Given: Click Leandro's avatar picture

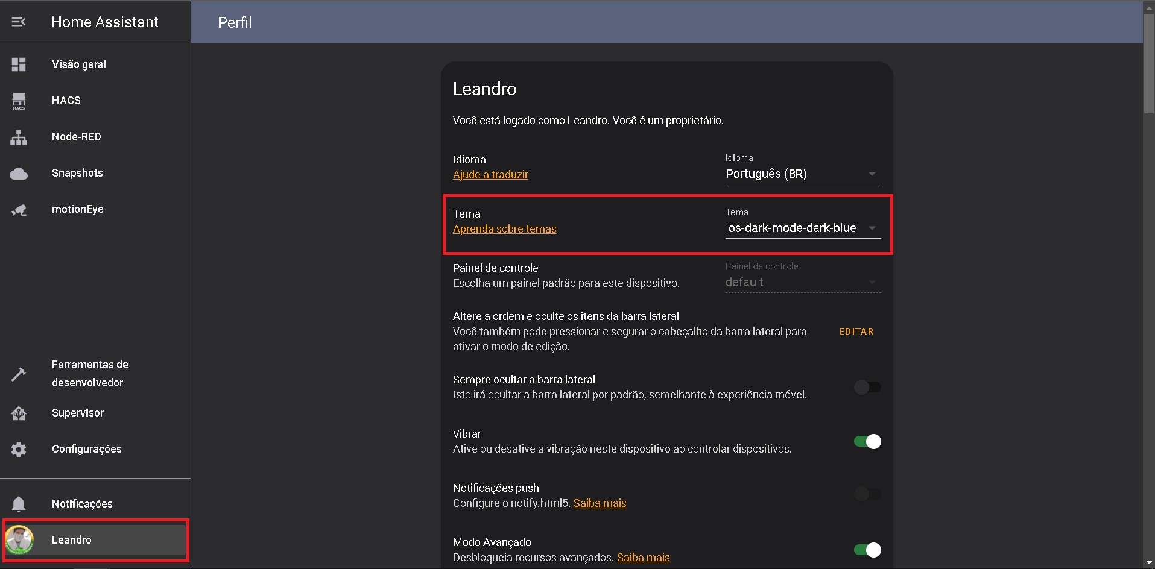Looking at the screenshot, I should click(x=19, y=540).
